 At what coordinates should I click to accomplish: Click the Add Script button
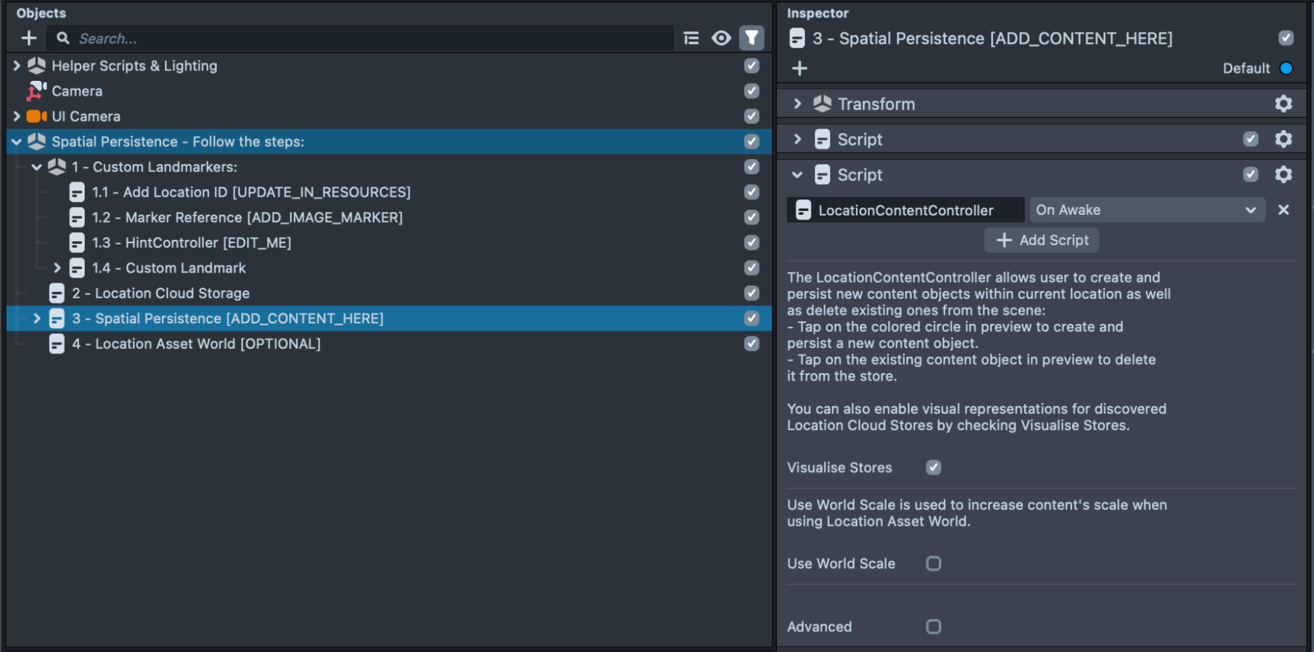[x=1042, y=241]
